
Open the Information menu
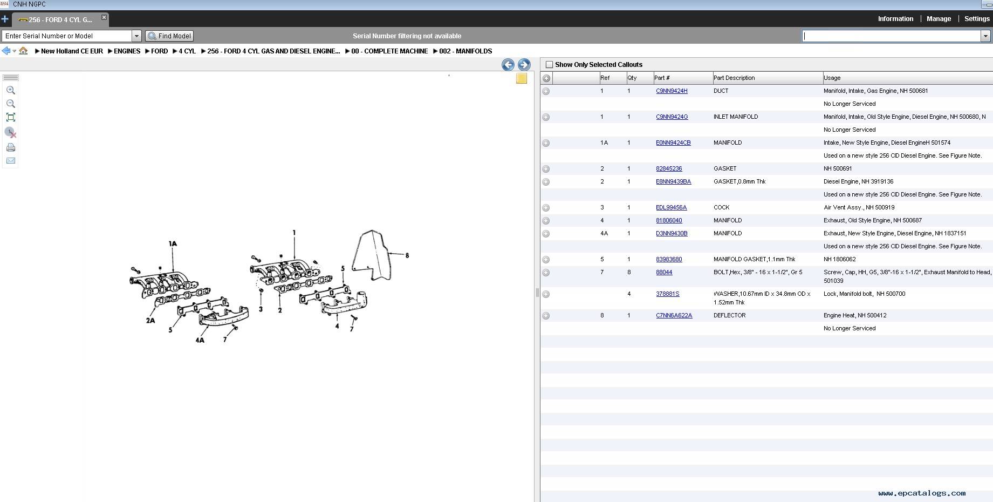pyautogui.click(x=895, y=19)
